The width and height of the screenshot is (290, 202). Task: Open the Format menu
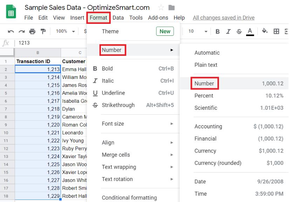98,18
